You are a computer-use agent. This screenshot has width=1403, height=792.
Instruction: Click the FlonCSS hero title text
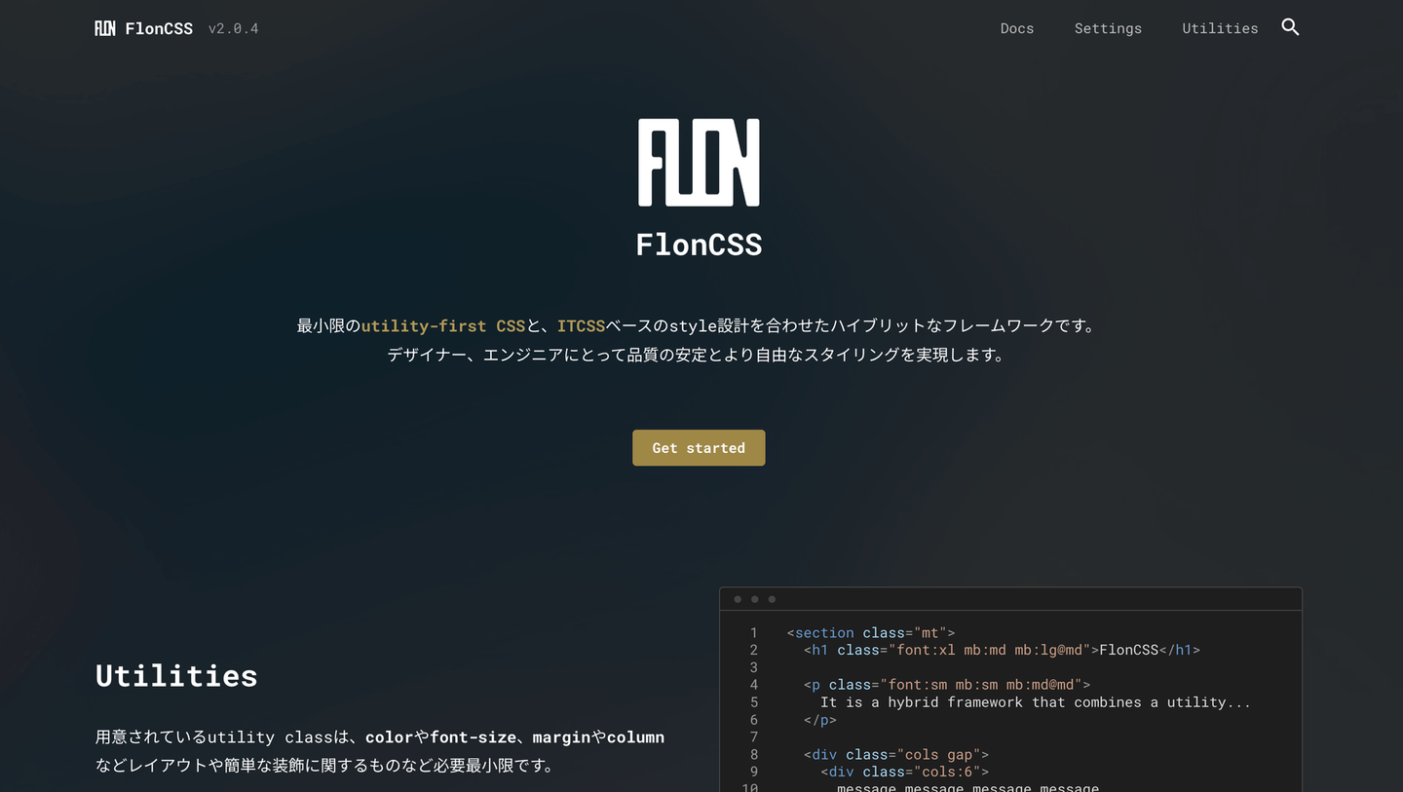(699, 244)
